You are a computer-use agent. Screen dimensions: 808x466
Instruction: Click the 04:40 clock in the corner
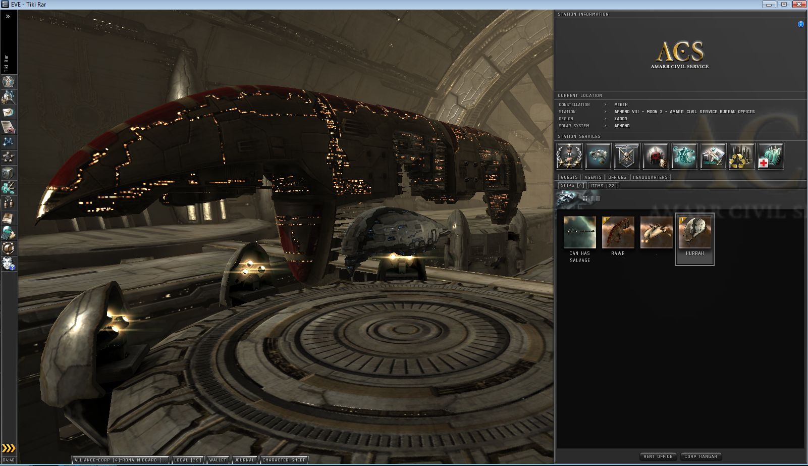tap(9, 460)
